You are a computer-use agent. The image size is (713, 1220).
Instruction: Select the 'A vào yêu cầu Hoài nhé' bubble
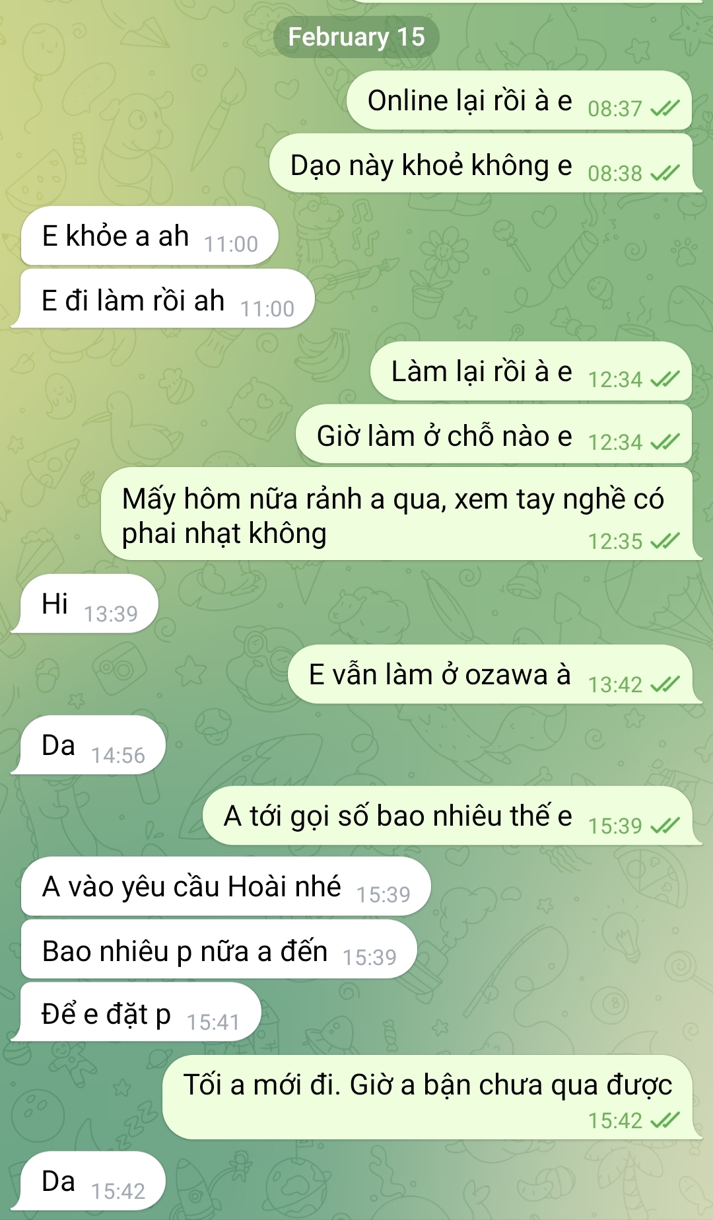tap(226, 886)
